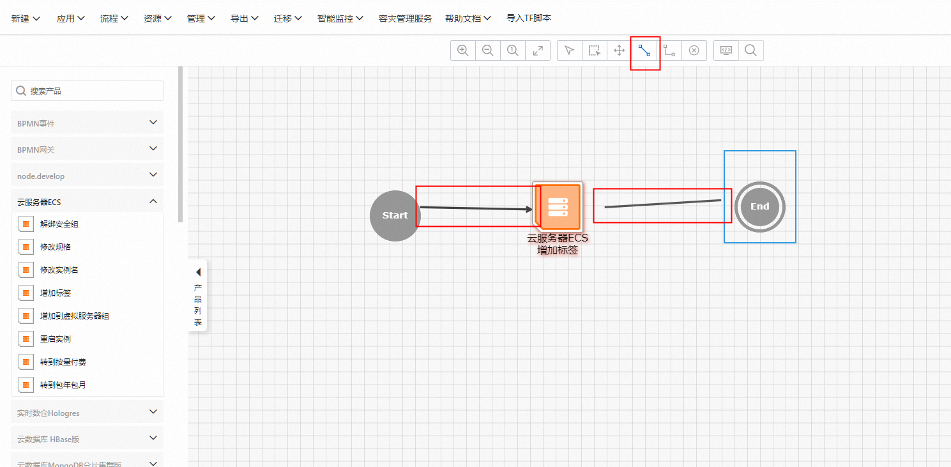This screenshot has width=951, height=467.
Task: Click the 转到按量付费 text label
Action: [63, 362]
